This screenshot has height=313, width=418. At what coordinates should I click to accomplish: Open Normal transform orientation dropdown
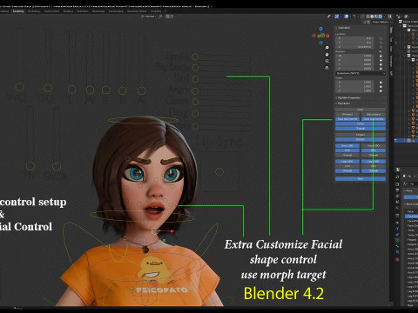click(149, 17)
